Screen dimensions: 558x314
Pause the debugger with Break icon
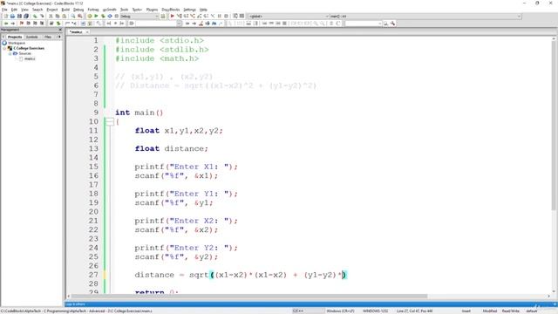pyautogui.click(x=219, y=17)
